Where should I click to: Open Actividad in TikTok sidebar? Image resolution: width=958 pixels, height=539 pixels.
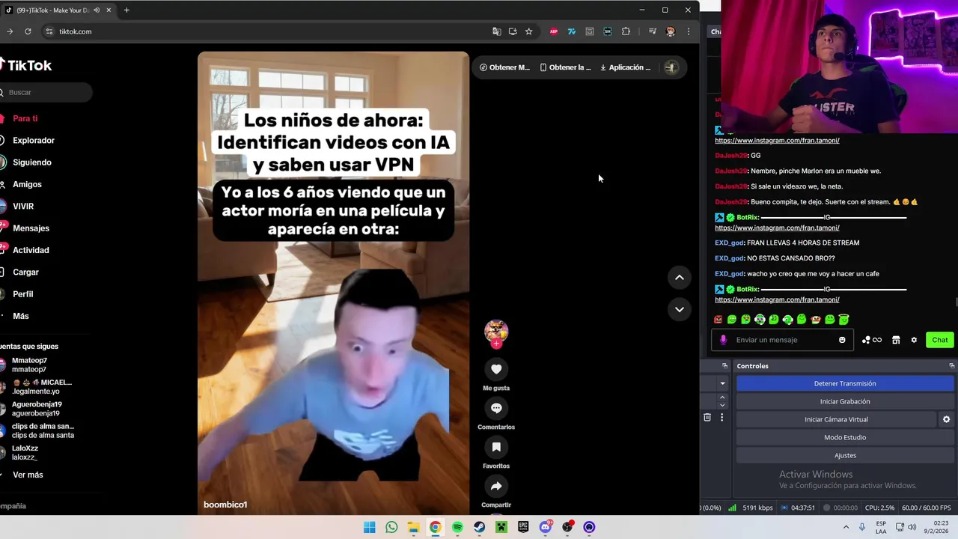[31, 250]
